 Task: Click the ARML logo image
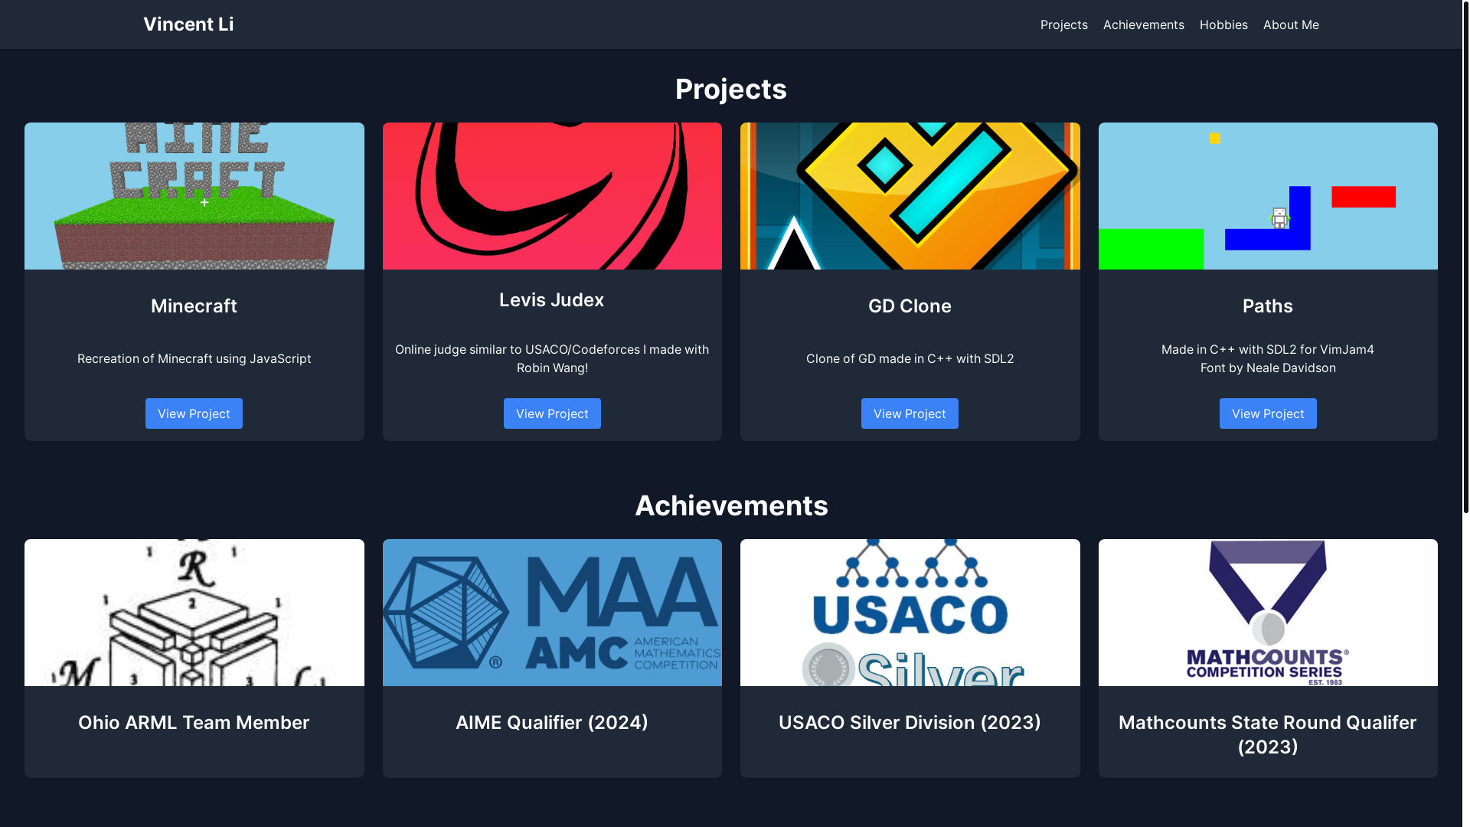[x=194, y=613]
